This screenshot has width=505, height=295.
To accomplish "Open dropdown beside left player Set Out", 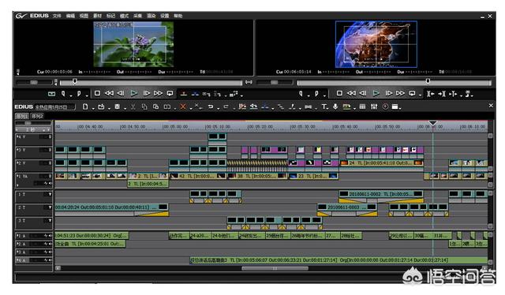I will click(87, 95).
